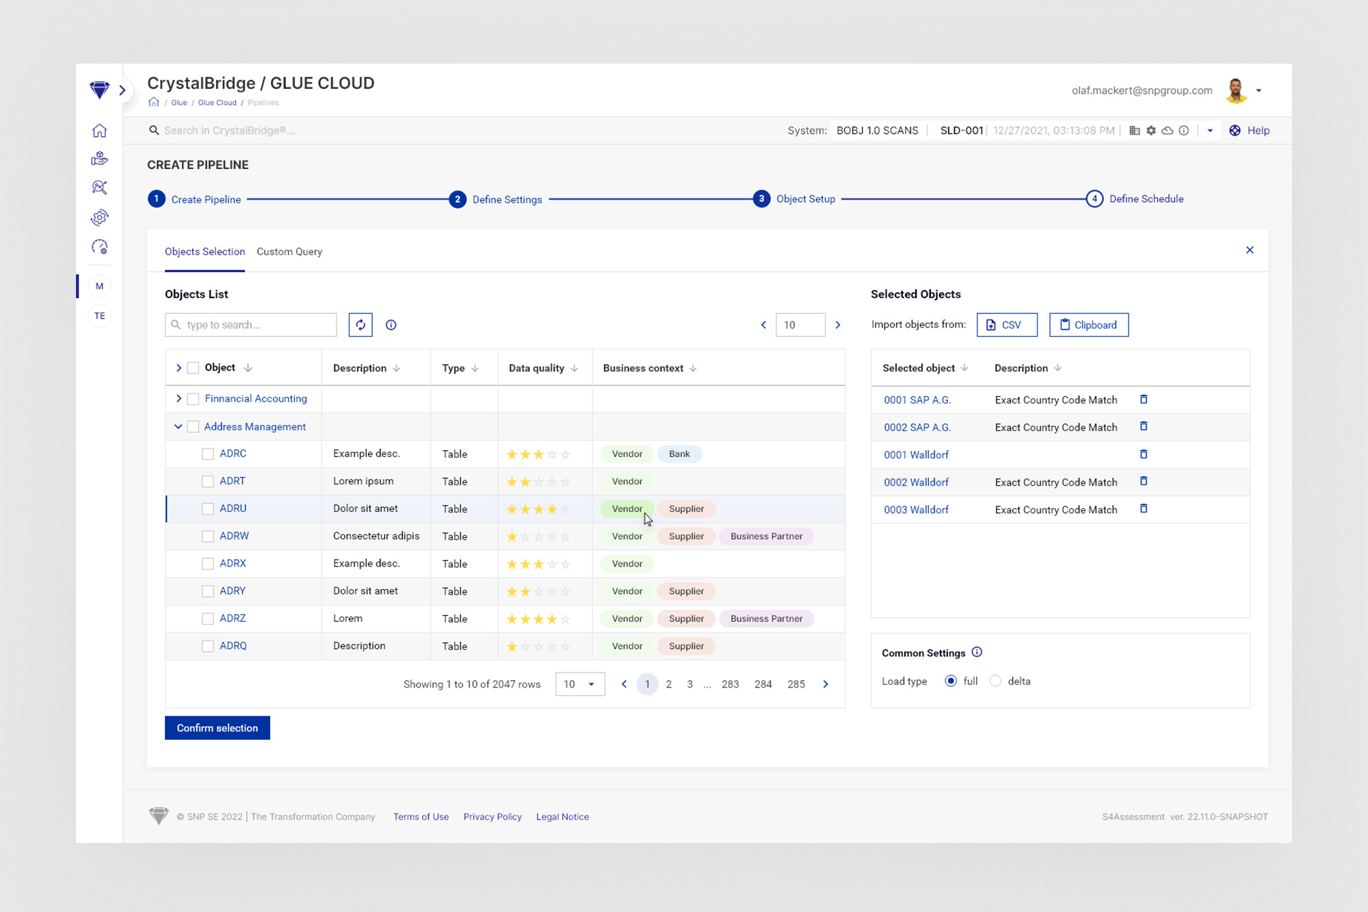Remove 0002 SAP A.G. with trash icon
Viewport: 1368px width, 912px height.
click(x=1144, y=426)
